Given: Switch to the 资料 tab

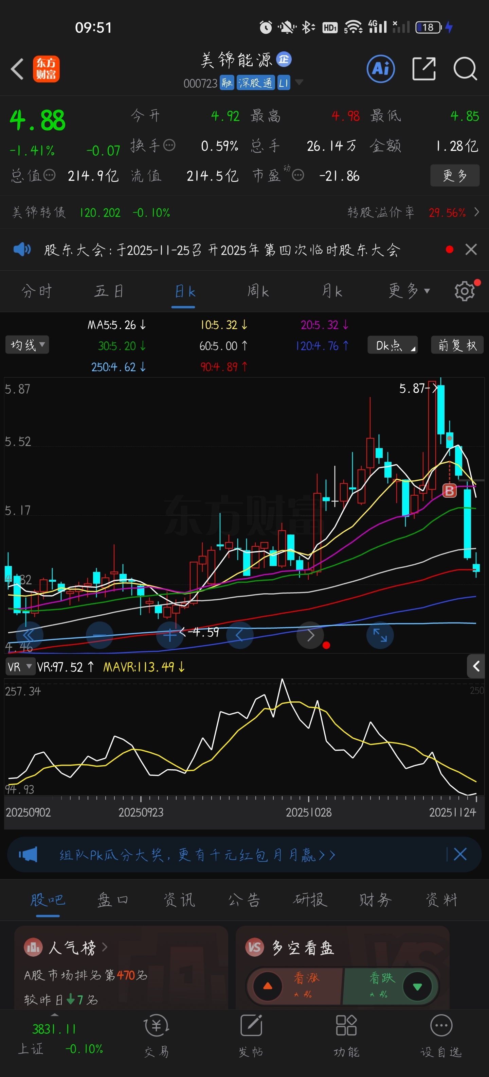Looking at the screenshot, I should (441, 900).
